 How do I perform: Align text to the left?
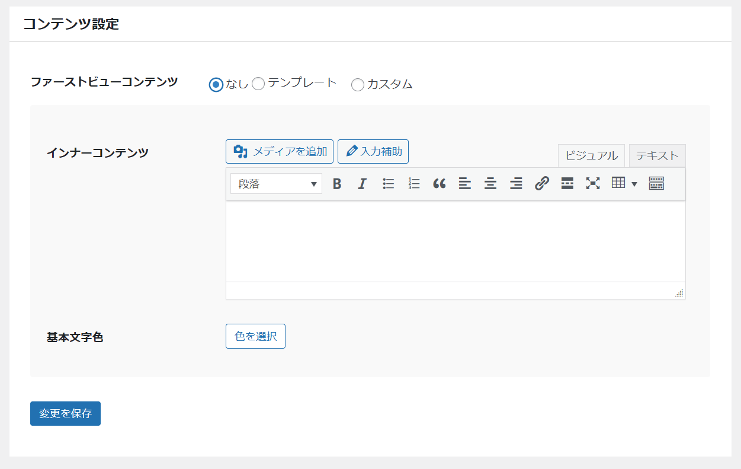(x=465, y=184)
